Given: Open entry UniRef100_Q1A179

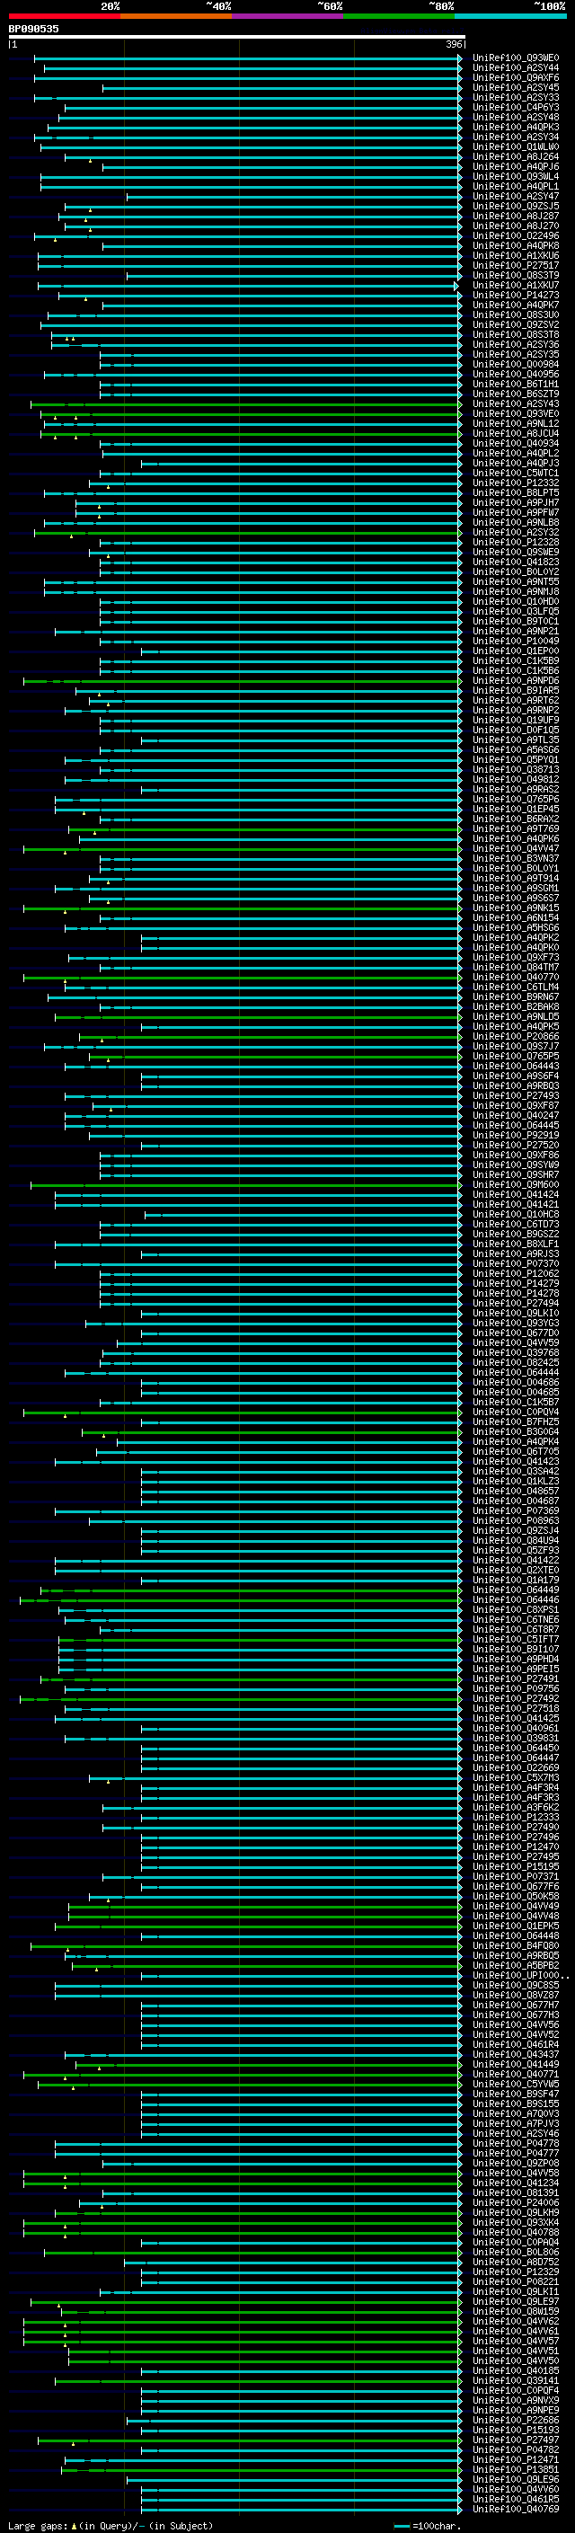Looking at the screenshot, I should (x=516, y=1581).
